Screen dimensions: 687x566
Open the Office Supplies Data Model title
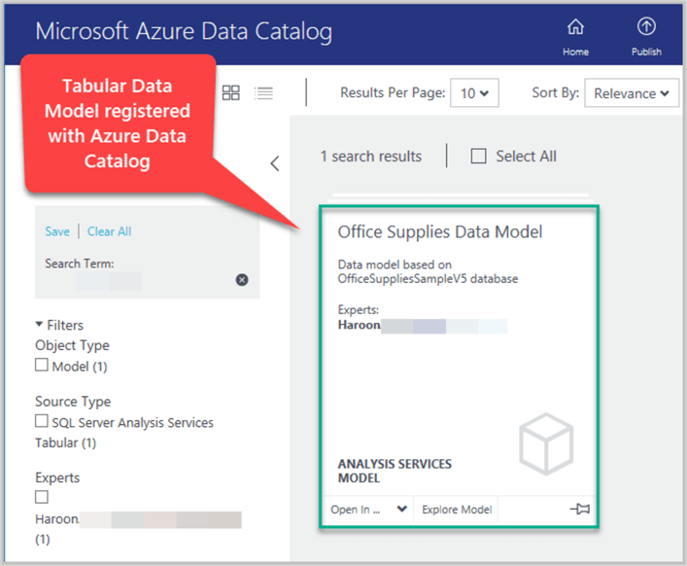[x=440, y=231]
